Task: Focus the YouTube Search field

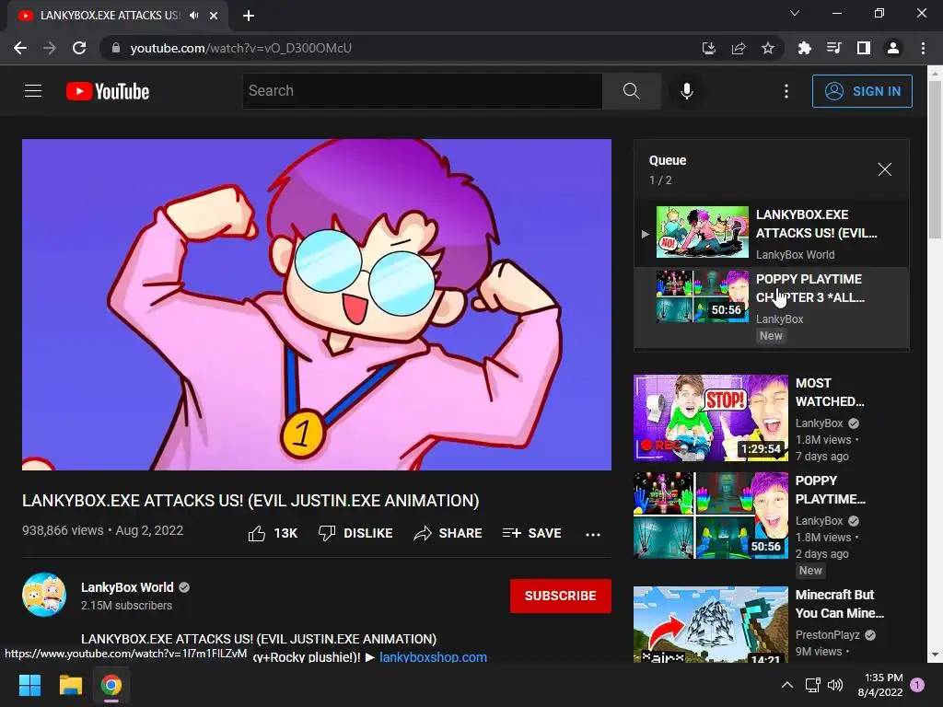Action: coord(422,91)
